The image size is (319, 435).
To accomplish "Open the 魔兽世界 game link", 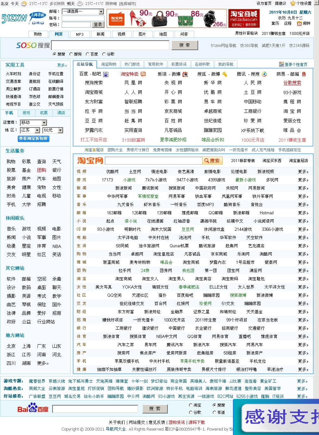I will pos(37,381).
